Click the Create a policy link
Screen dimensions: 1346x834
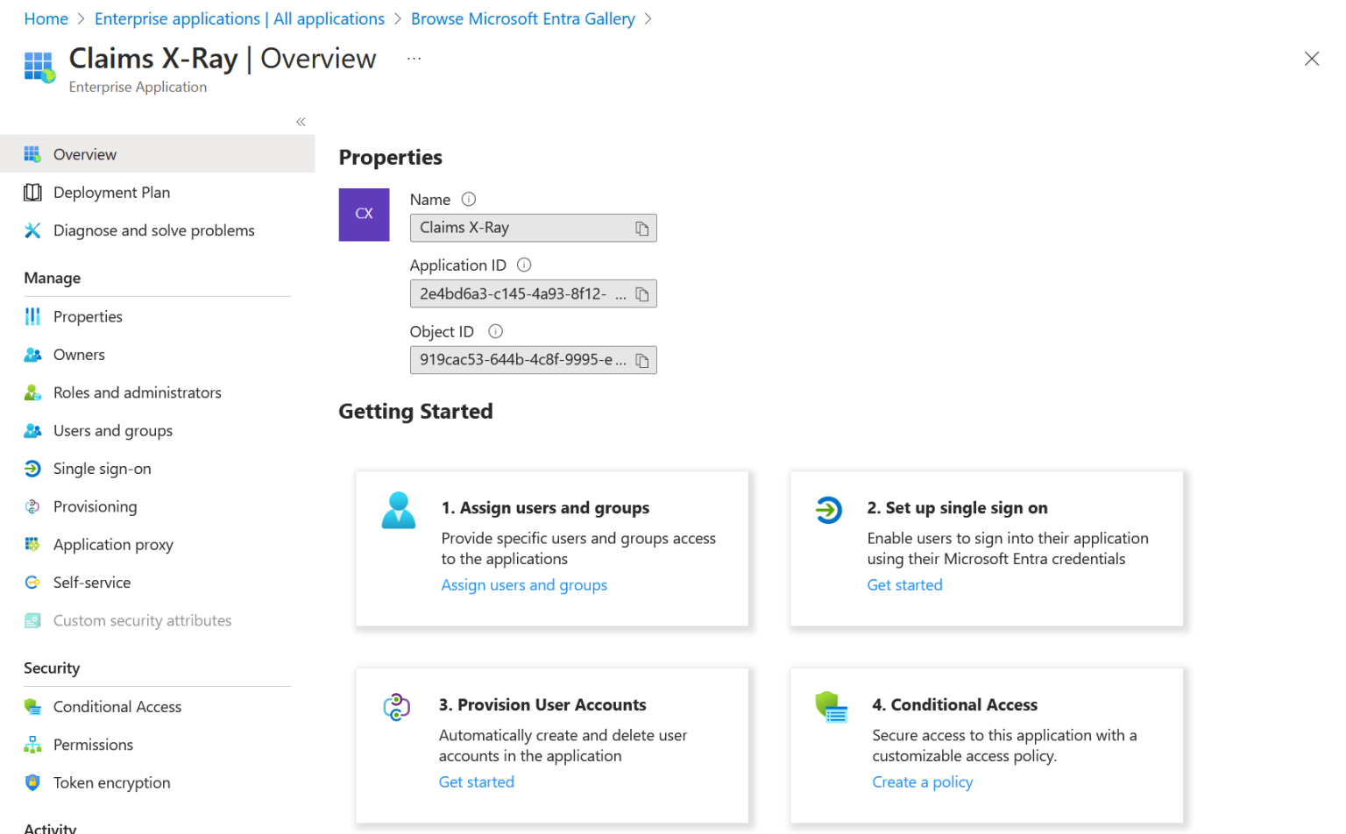point(922,781)
